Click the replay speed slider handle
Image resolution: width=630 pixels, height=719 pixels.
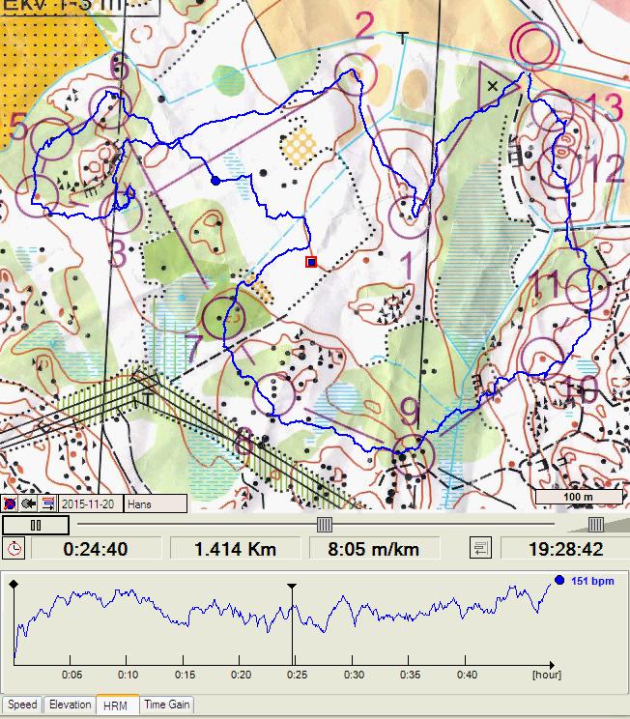(595, 524)
